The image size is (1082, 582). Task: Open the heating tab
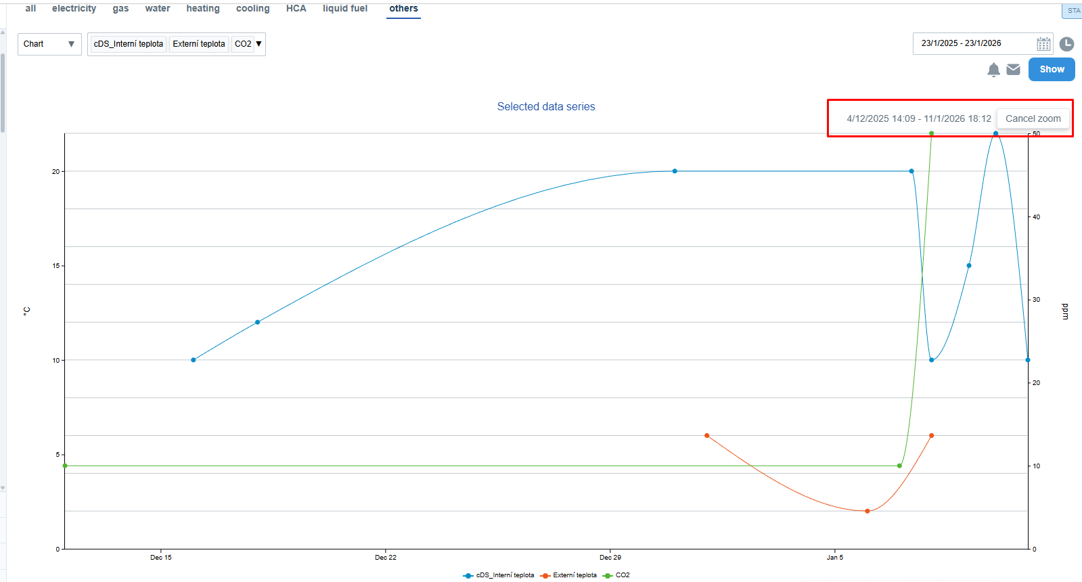point(203,9)
